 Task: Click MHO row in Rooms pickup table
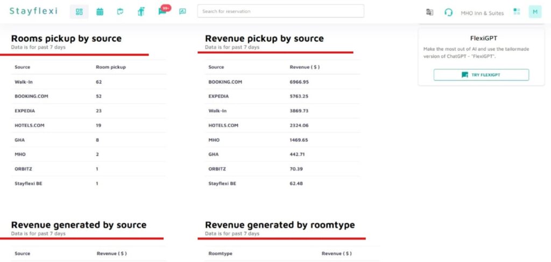[89, 154]
